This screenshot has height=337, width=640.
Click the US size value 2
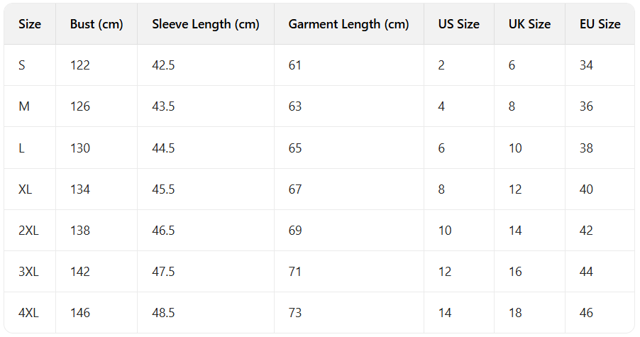[x=441, y=65]
